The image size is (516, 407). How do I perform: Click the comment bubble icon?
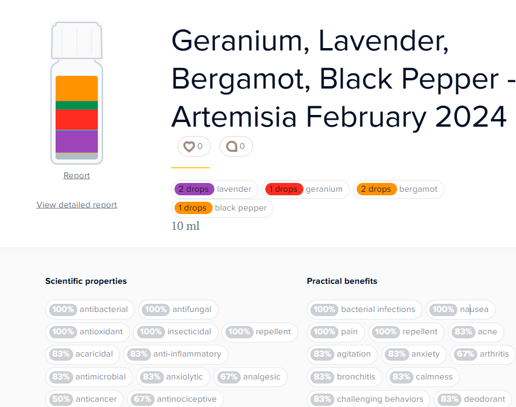click(x=232, y=147)
